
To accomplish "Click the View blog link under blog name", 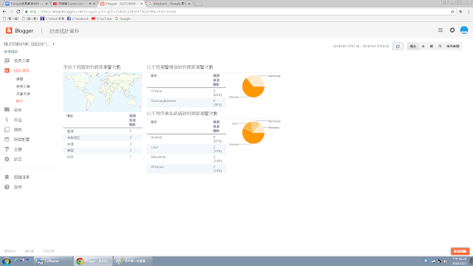I will tap(11, 52).
